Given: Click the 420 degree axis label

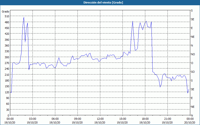Looking at the screenshot, I should pyautogui.click(x=7, y=34).
